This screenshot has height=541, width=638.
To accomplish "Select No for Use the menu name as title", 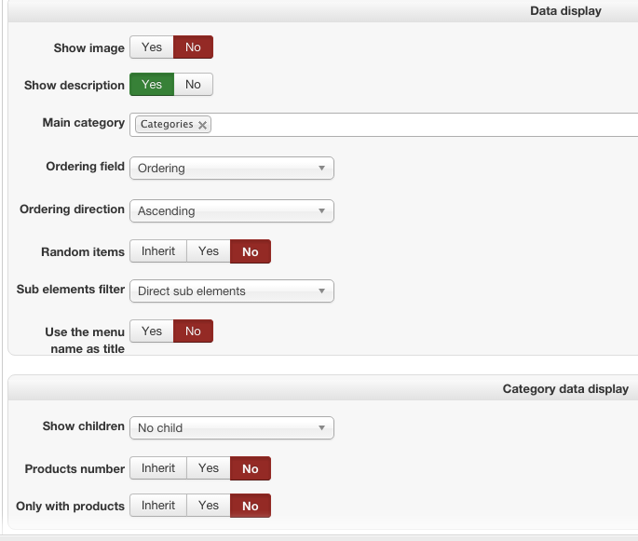I will 193,331.
